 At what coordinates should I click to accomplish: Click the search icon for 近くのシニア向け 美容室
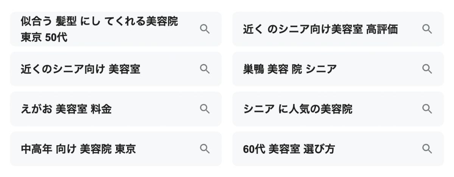click(x=205, y=69)
